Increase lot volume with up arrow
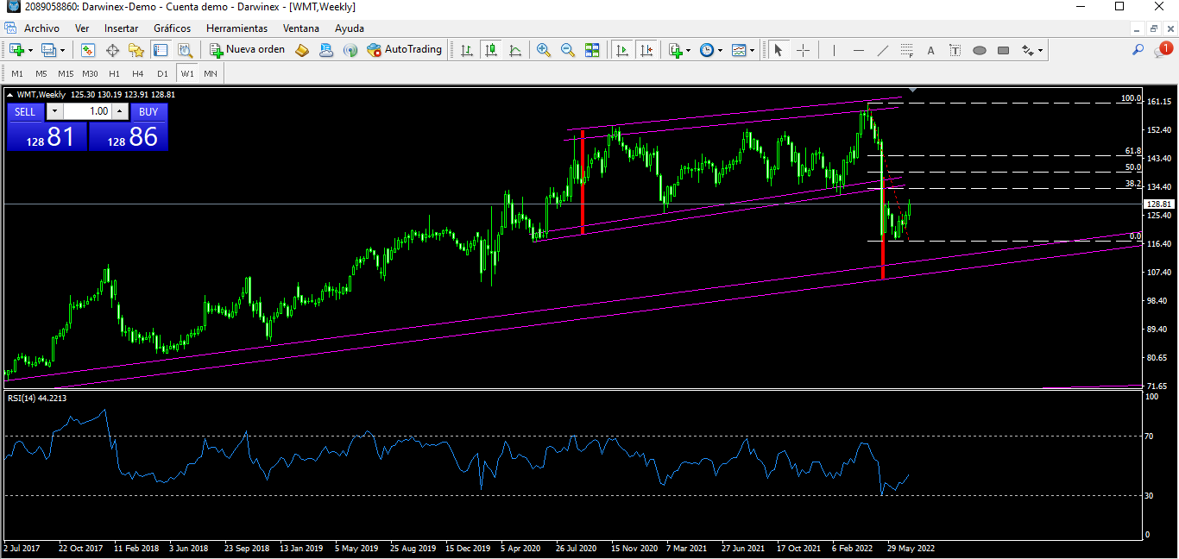The image size is (1179, 559). pos(120,111)
